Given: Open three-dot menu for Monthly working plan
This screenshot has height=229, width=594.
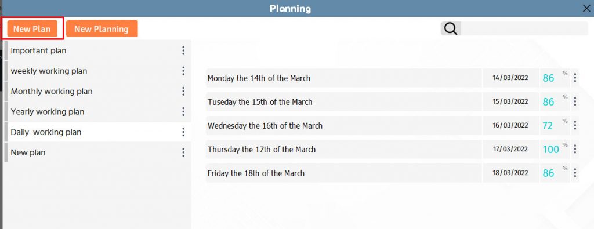Looking at the screenshot, I should 183,92.
